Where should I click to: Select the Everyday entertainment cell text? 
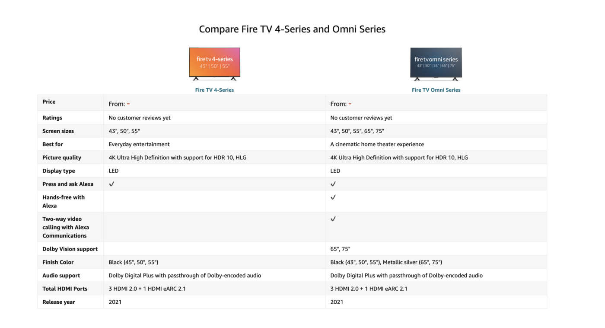[x=139, y=144]
